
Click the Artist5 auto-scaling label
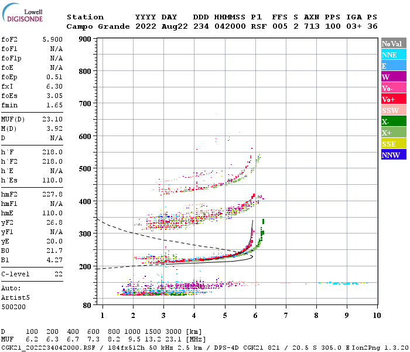tap(15, 298)
